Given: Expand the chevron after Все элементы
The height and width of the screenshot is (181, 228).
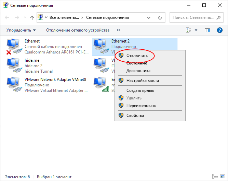Looking at the screenshot, I should tap(82, 17).
